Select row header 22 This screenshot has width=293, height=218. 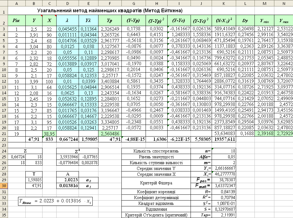pos(4,139)
